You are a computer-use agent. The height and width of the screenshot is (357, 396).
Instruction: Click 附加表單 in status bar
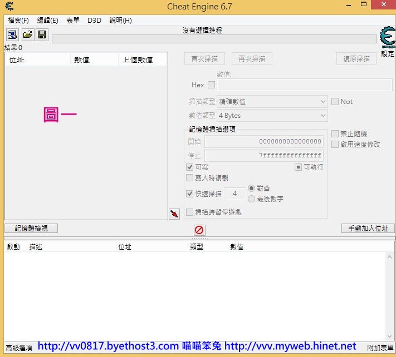click(380, 348)
